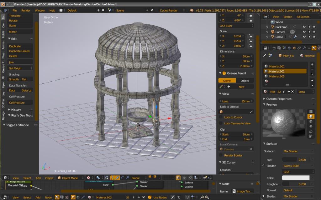The image size is (321, 200).
Task: Select the Render camera tab in Properties header
Action: (274, 48)
